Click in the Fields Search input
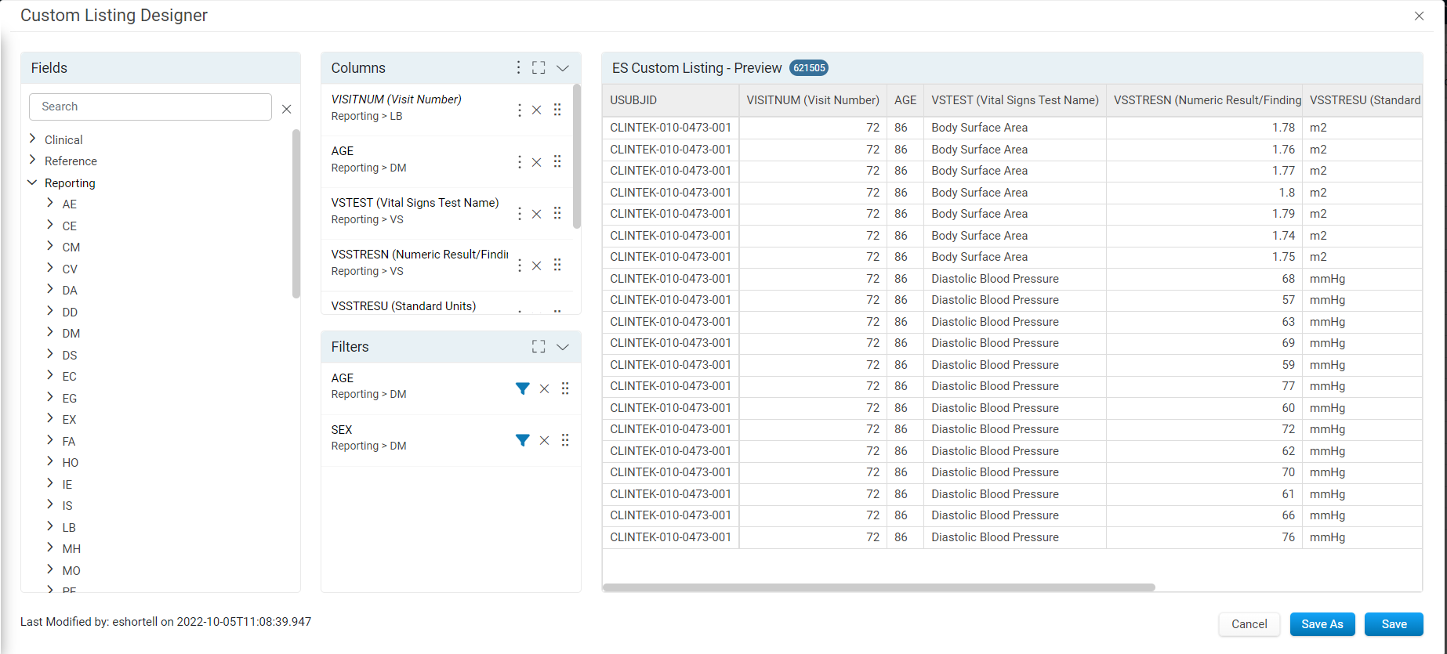Viewport: 1447px width, 654px height. (151, 107)
